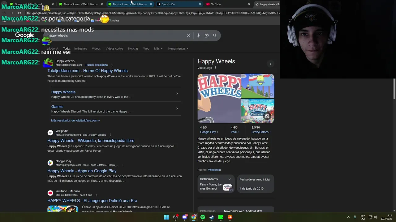Open more options for Totaljerkface result
Viewport: 396px width, 222px height.
tap(112, 65)
